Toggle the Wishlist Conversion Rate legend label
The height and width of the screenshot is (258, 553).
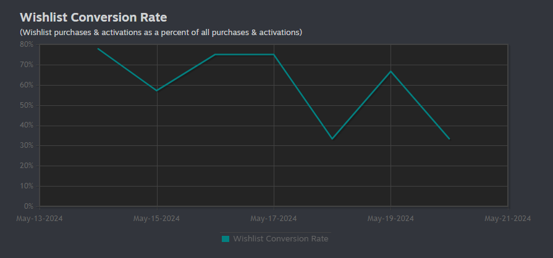tap(281, 239)
